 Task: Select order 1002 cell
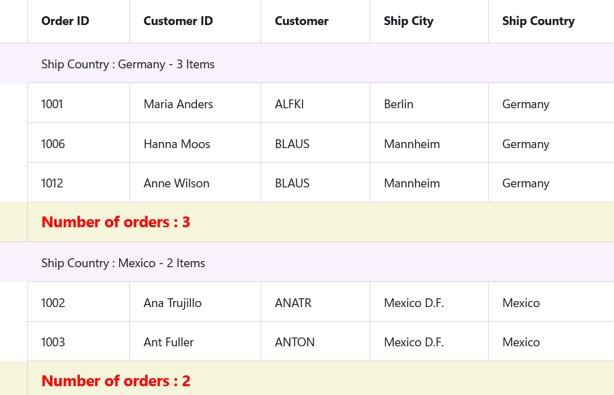pyautogui.click(x=53, y=303)
